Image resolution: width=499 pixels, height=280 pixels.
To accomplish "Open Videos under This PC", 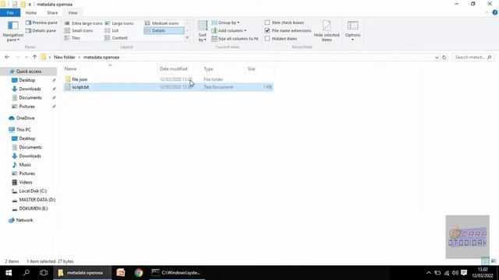I will coord(26,182).
